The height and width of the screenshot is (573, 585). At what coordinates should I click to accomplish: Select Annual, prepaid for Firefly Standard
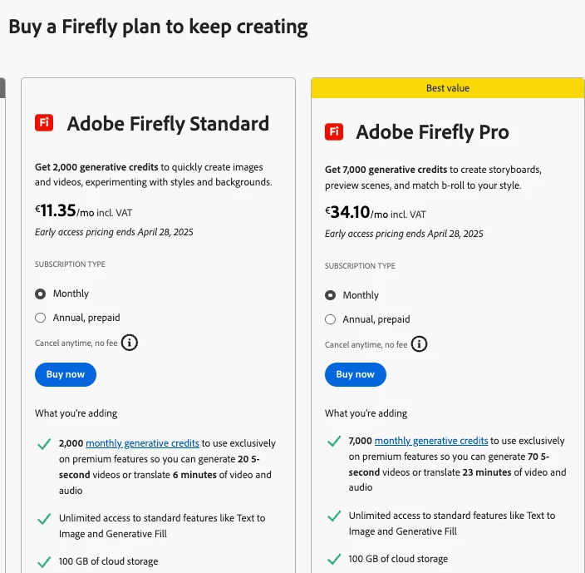[x=40, y=317]
